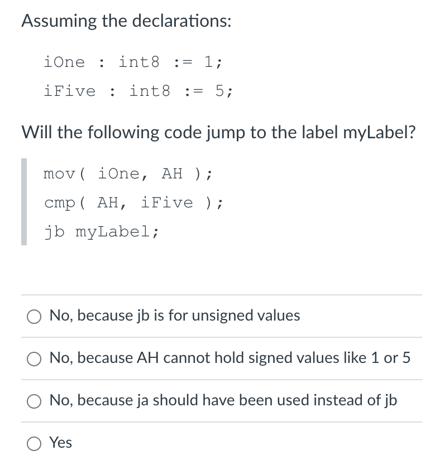Click the gray vertical bar beside the code block

23,202
